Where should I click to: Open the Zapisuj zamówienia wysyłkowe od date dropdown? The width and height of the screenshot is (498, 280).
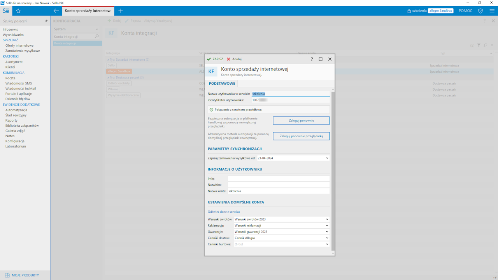click(327, 158)
